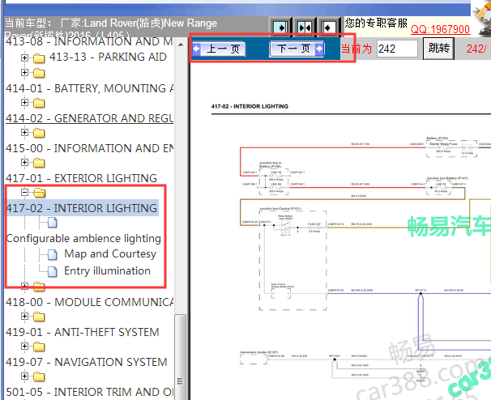This screenshot has height=400, width=491.
Task: Click the 413-13 PARKING AID folder icon
Action: 39,58
